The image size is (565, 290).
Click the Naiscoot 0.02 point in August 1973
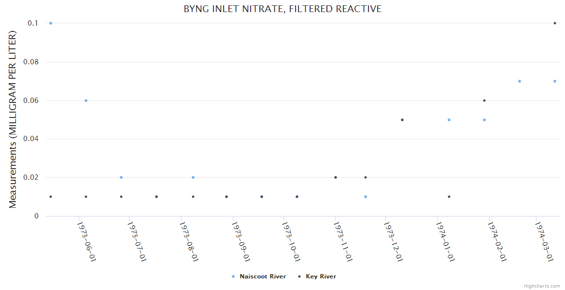point(193,177)
